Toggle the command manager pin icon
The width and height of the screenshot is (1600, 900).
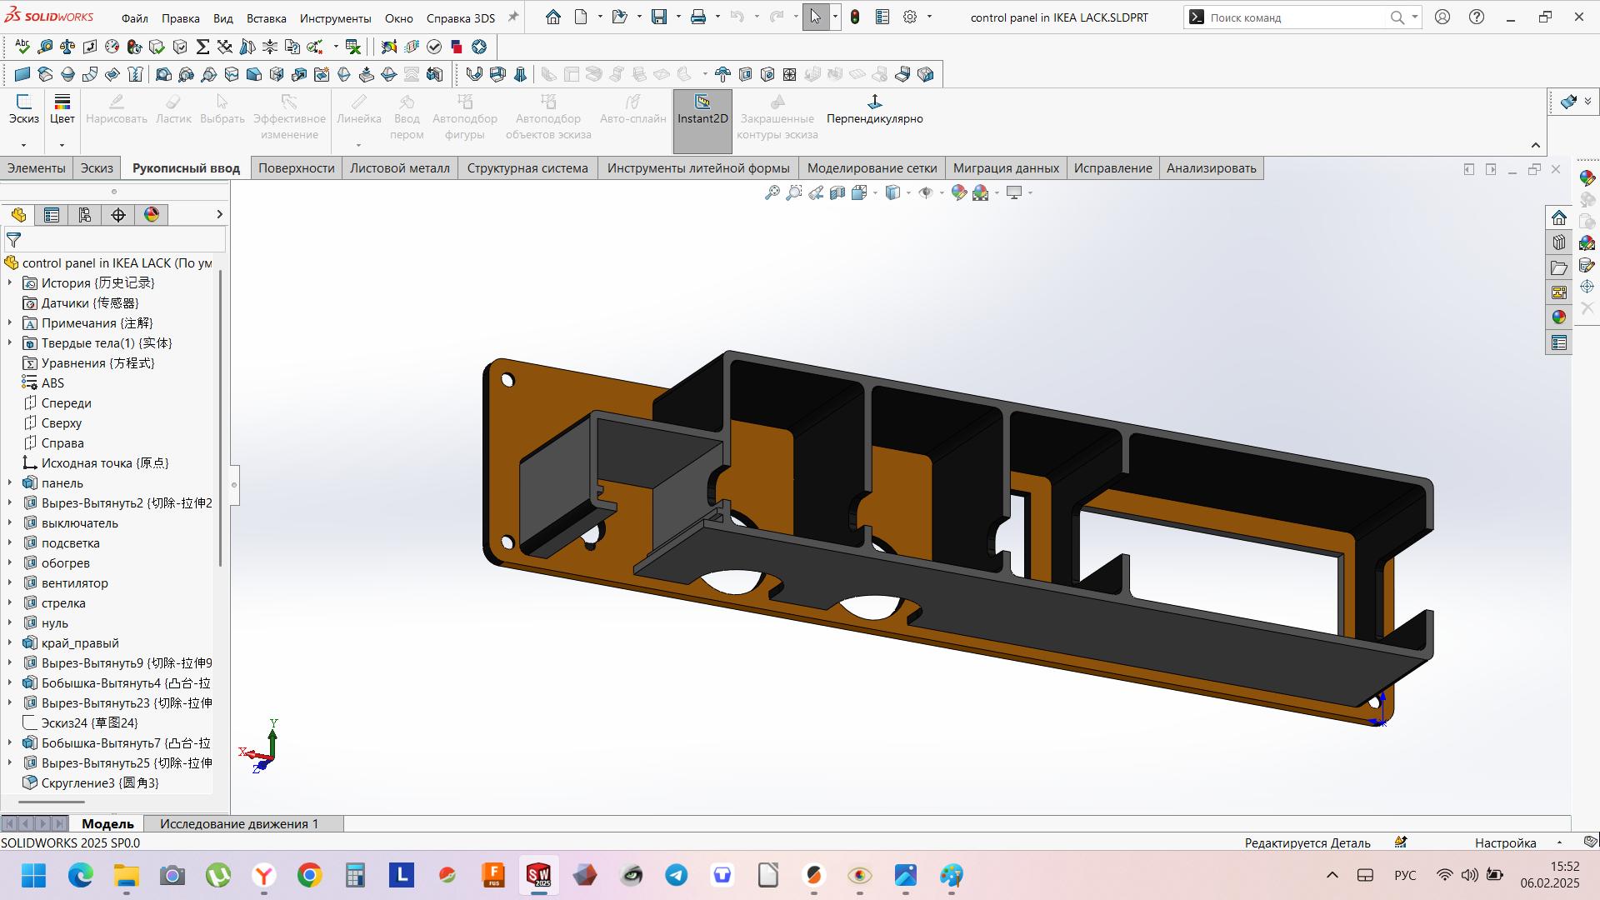pos(513,17)
